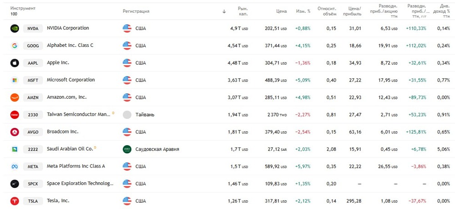The image size is (455, 209).
Task: Select Тайвань registration cell
Action: tap(145, 115)
